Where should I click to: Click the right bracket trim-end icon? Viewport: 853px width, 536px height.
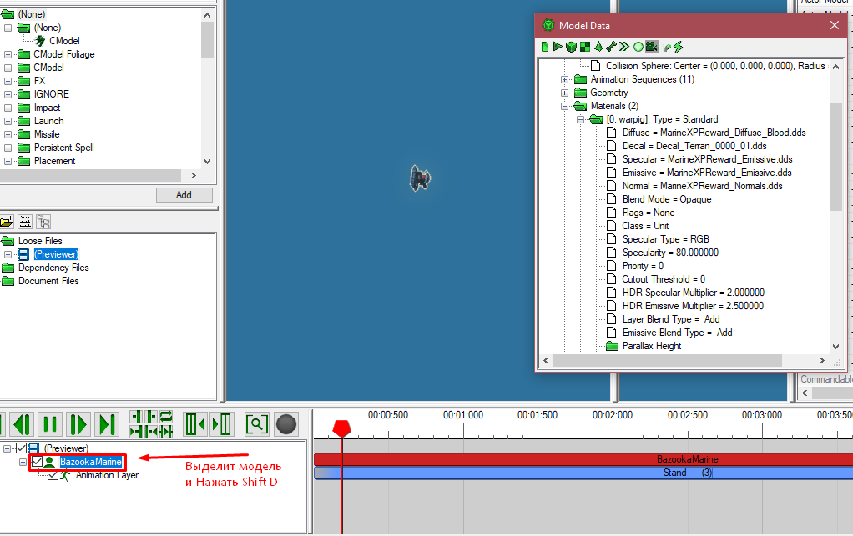point(222,424)
